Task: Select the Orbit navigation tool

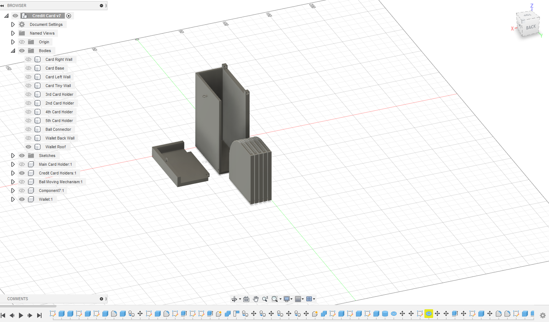Action: pos(234,299)
